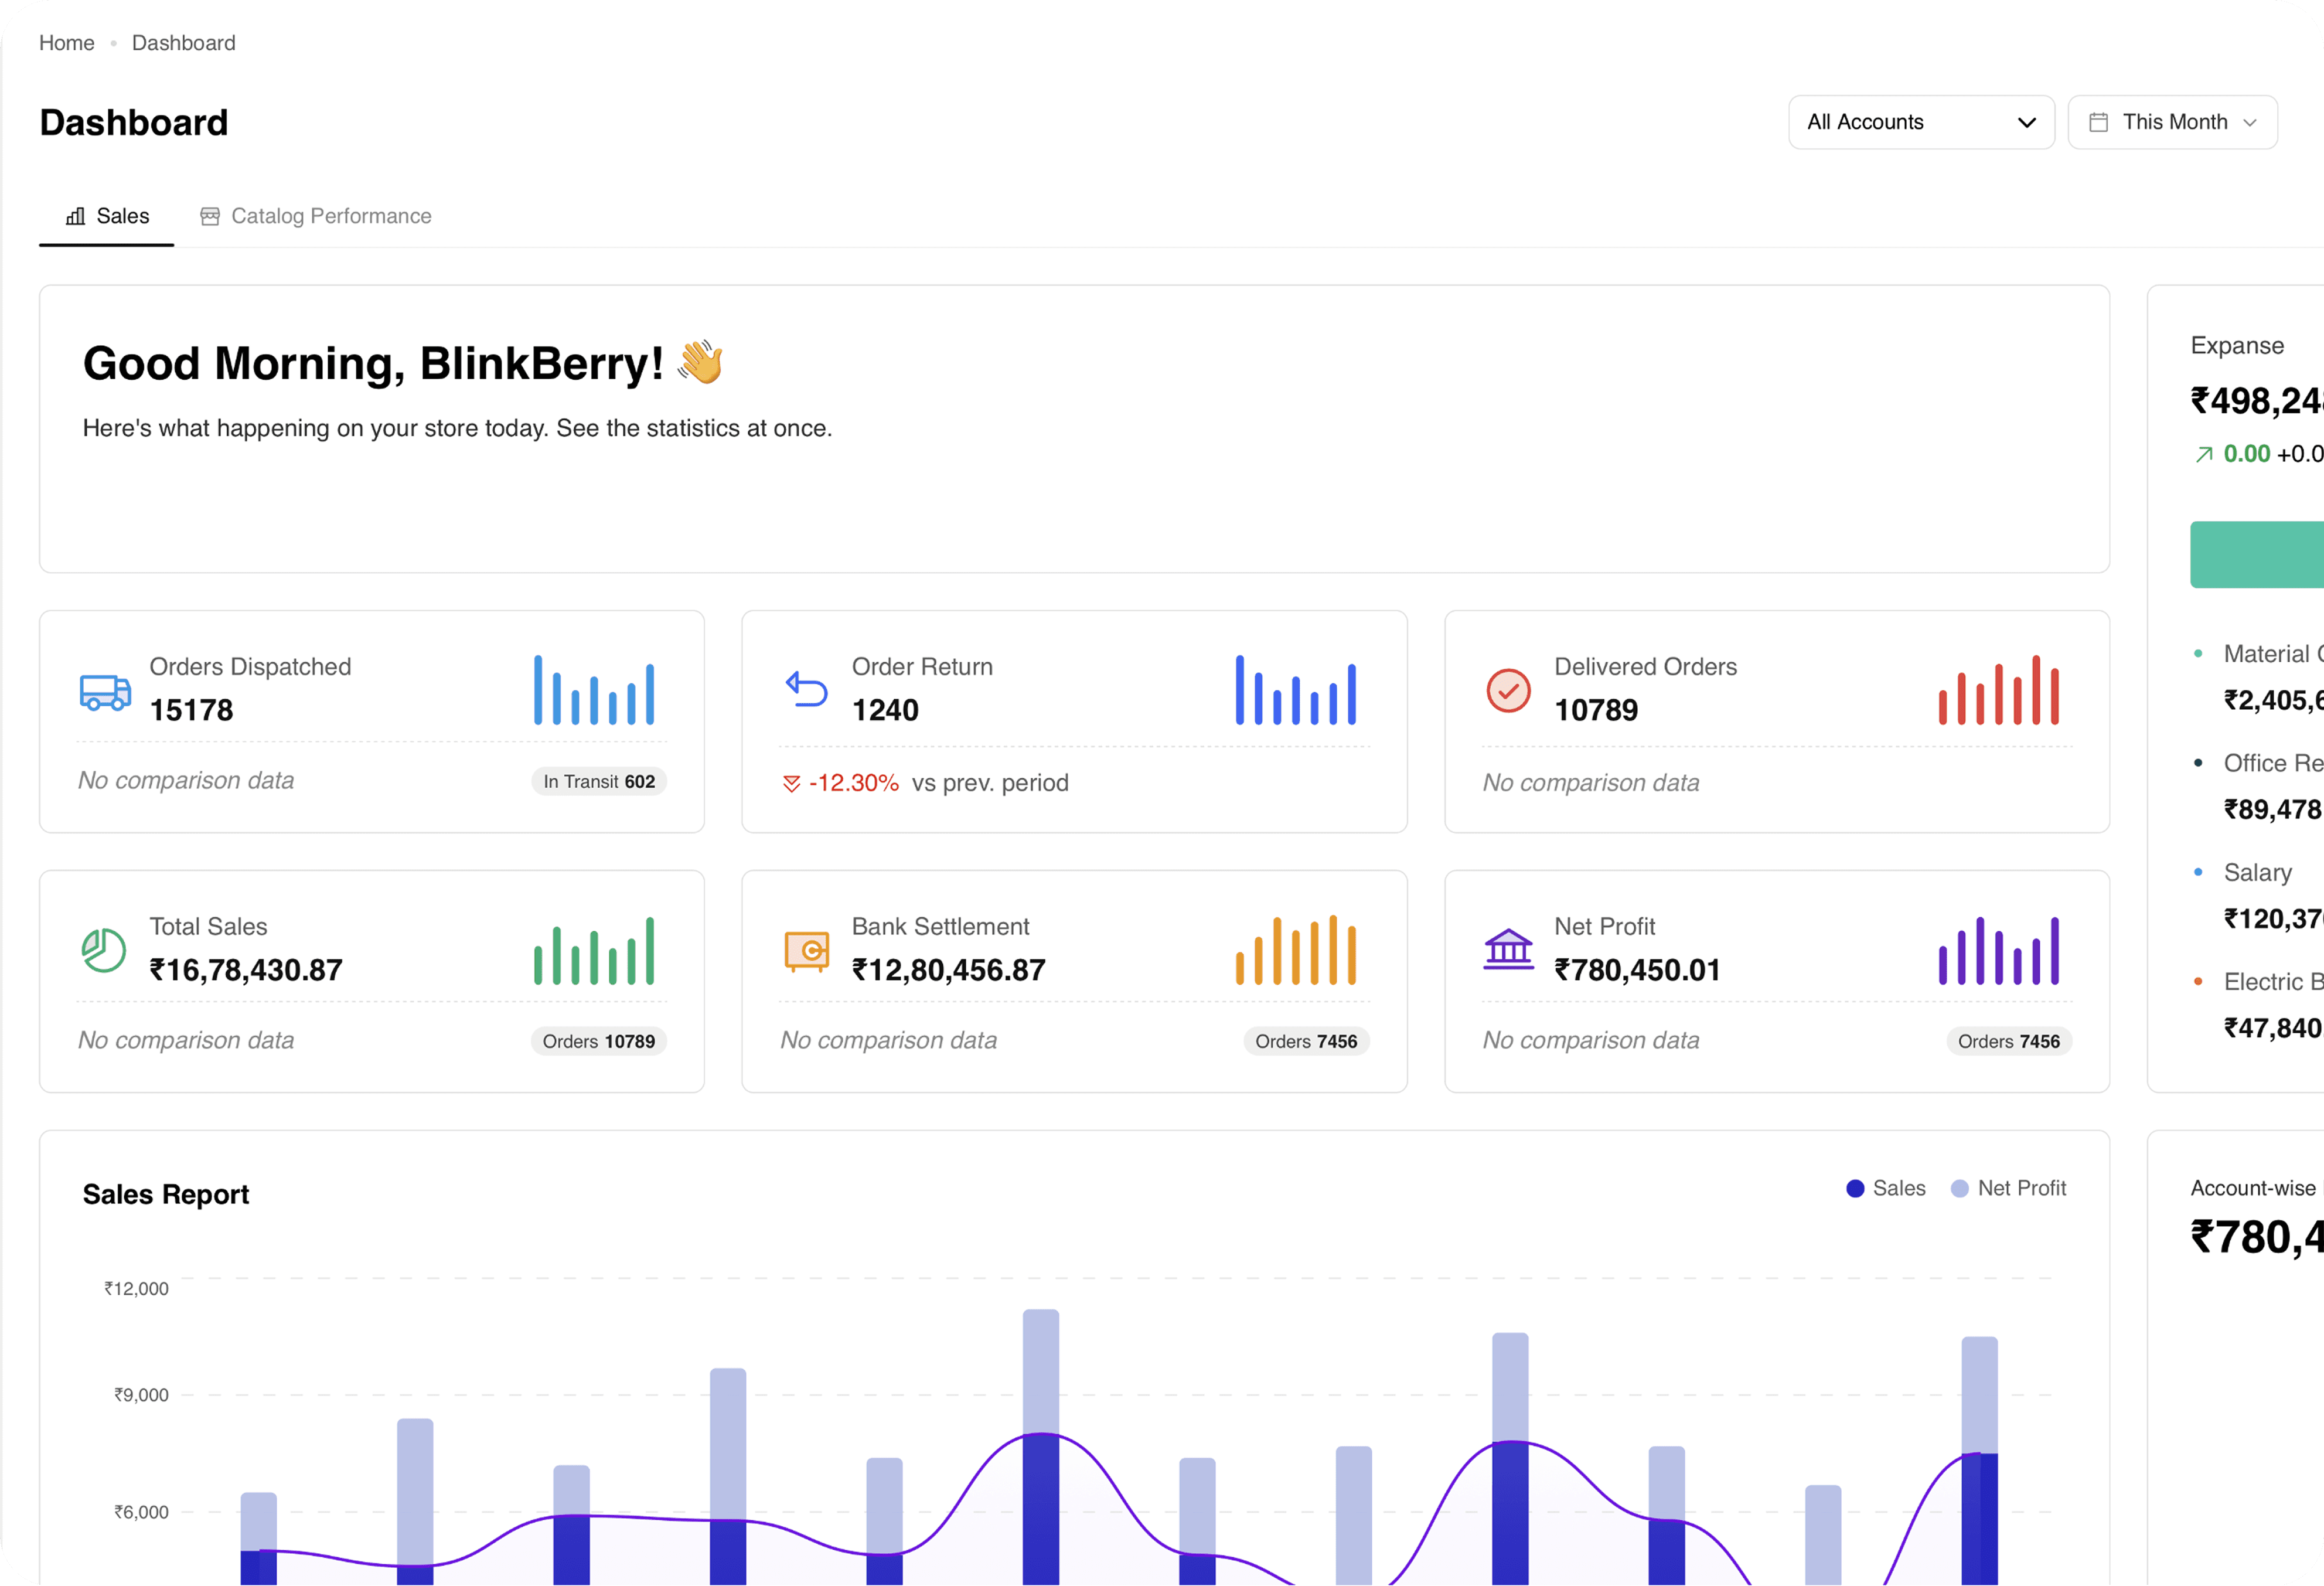The width and height of the screenshot is (2324, 1586).
Task: Click the tallest bar in Sales Report chart
Action: click(1041, 1446)
